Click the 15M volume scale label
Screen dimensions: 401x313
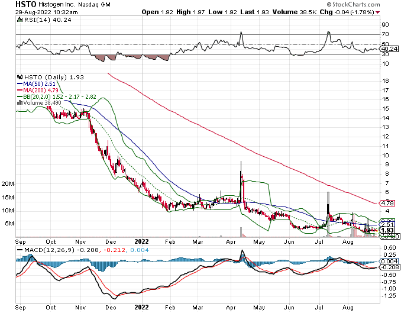click(x=8, y=197)
